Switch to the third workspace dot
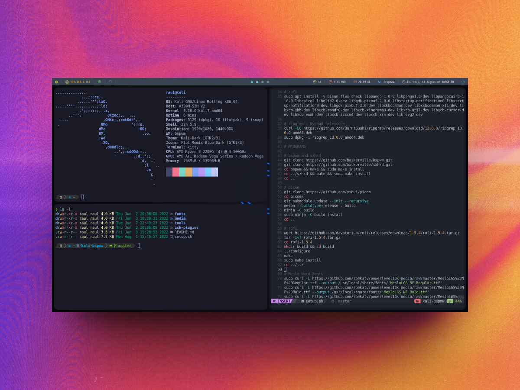The width and height of the screenshot is (520, 390). (x=263, y=82)
